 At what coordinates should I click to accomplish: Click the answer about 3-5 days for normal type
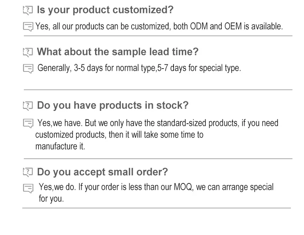click(139, 69)
